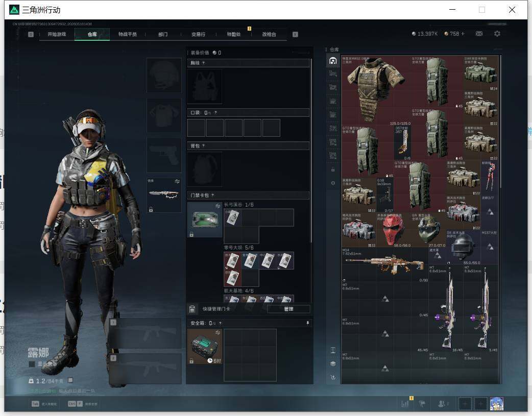Open the settings gear in top bar

pyautogui.click(x=497, y=34)
